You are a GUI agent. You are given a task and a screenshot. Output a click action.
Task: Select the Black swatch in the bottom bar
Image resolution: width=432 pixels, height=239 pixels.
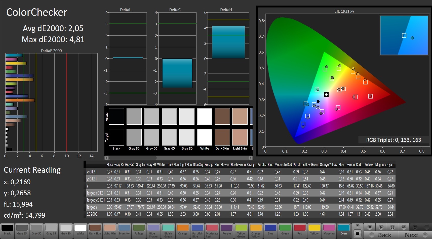click(8, 230)
